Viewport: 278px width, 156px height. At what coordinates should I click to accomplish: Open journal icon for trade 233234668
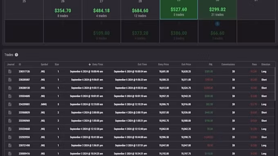coord(10,129)
